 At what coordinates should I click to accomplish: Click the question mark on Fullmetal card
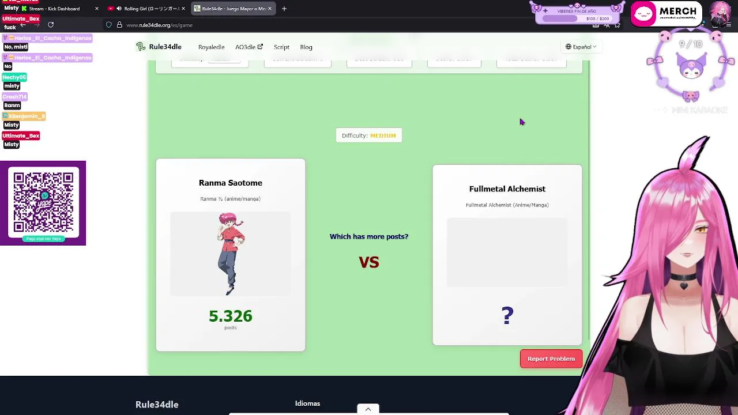pos(507,315)
